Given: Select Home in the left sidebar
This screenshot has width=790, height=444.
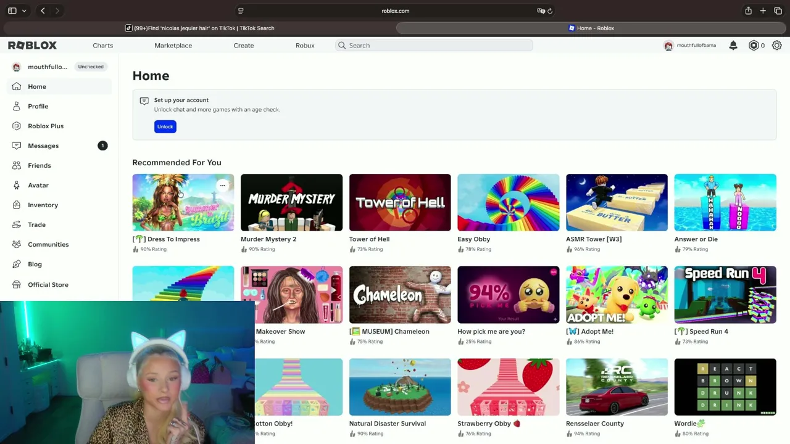Looking at the screenshot, I should coord(59,86).
